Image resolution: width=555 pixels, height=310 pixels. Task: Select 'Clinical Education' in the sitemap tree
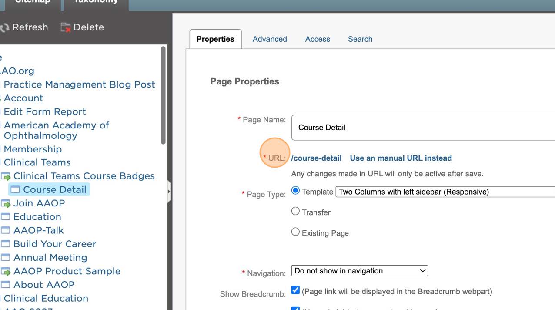[46, 298]
